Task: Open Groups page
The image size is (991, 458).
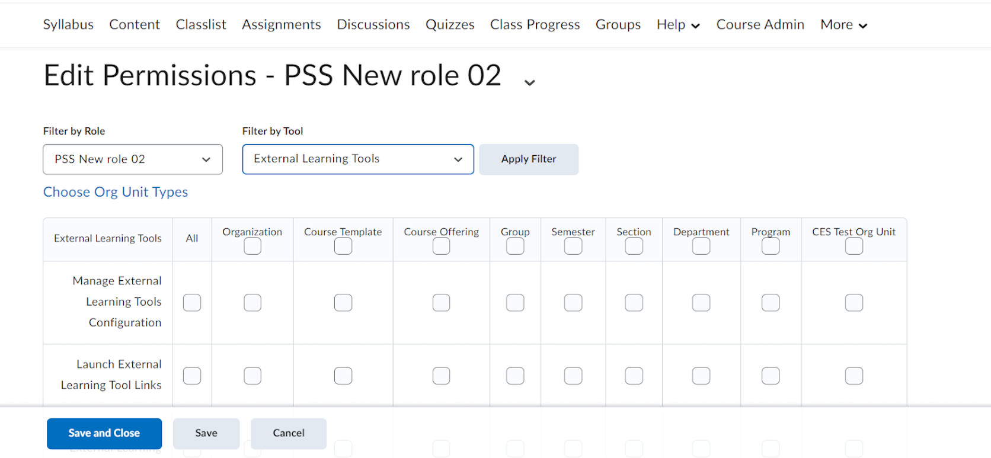Action: tap(618, 24)
